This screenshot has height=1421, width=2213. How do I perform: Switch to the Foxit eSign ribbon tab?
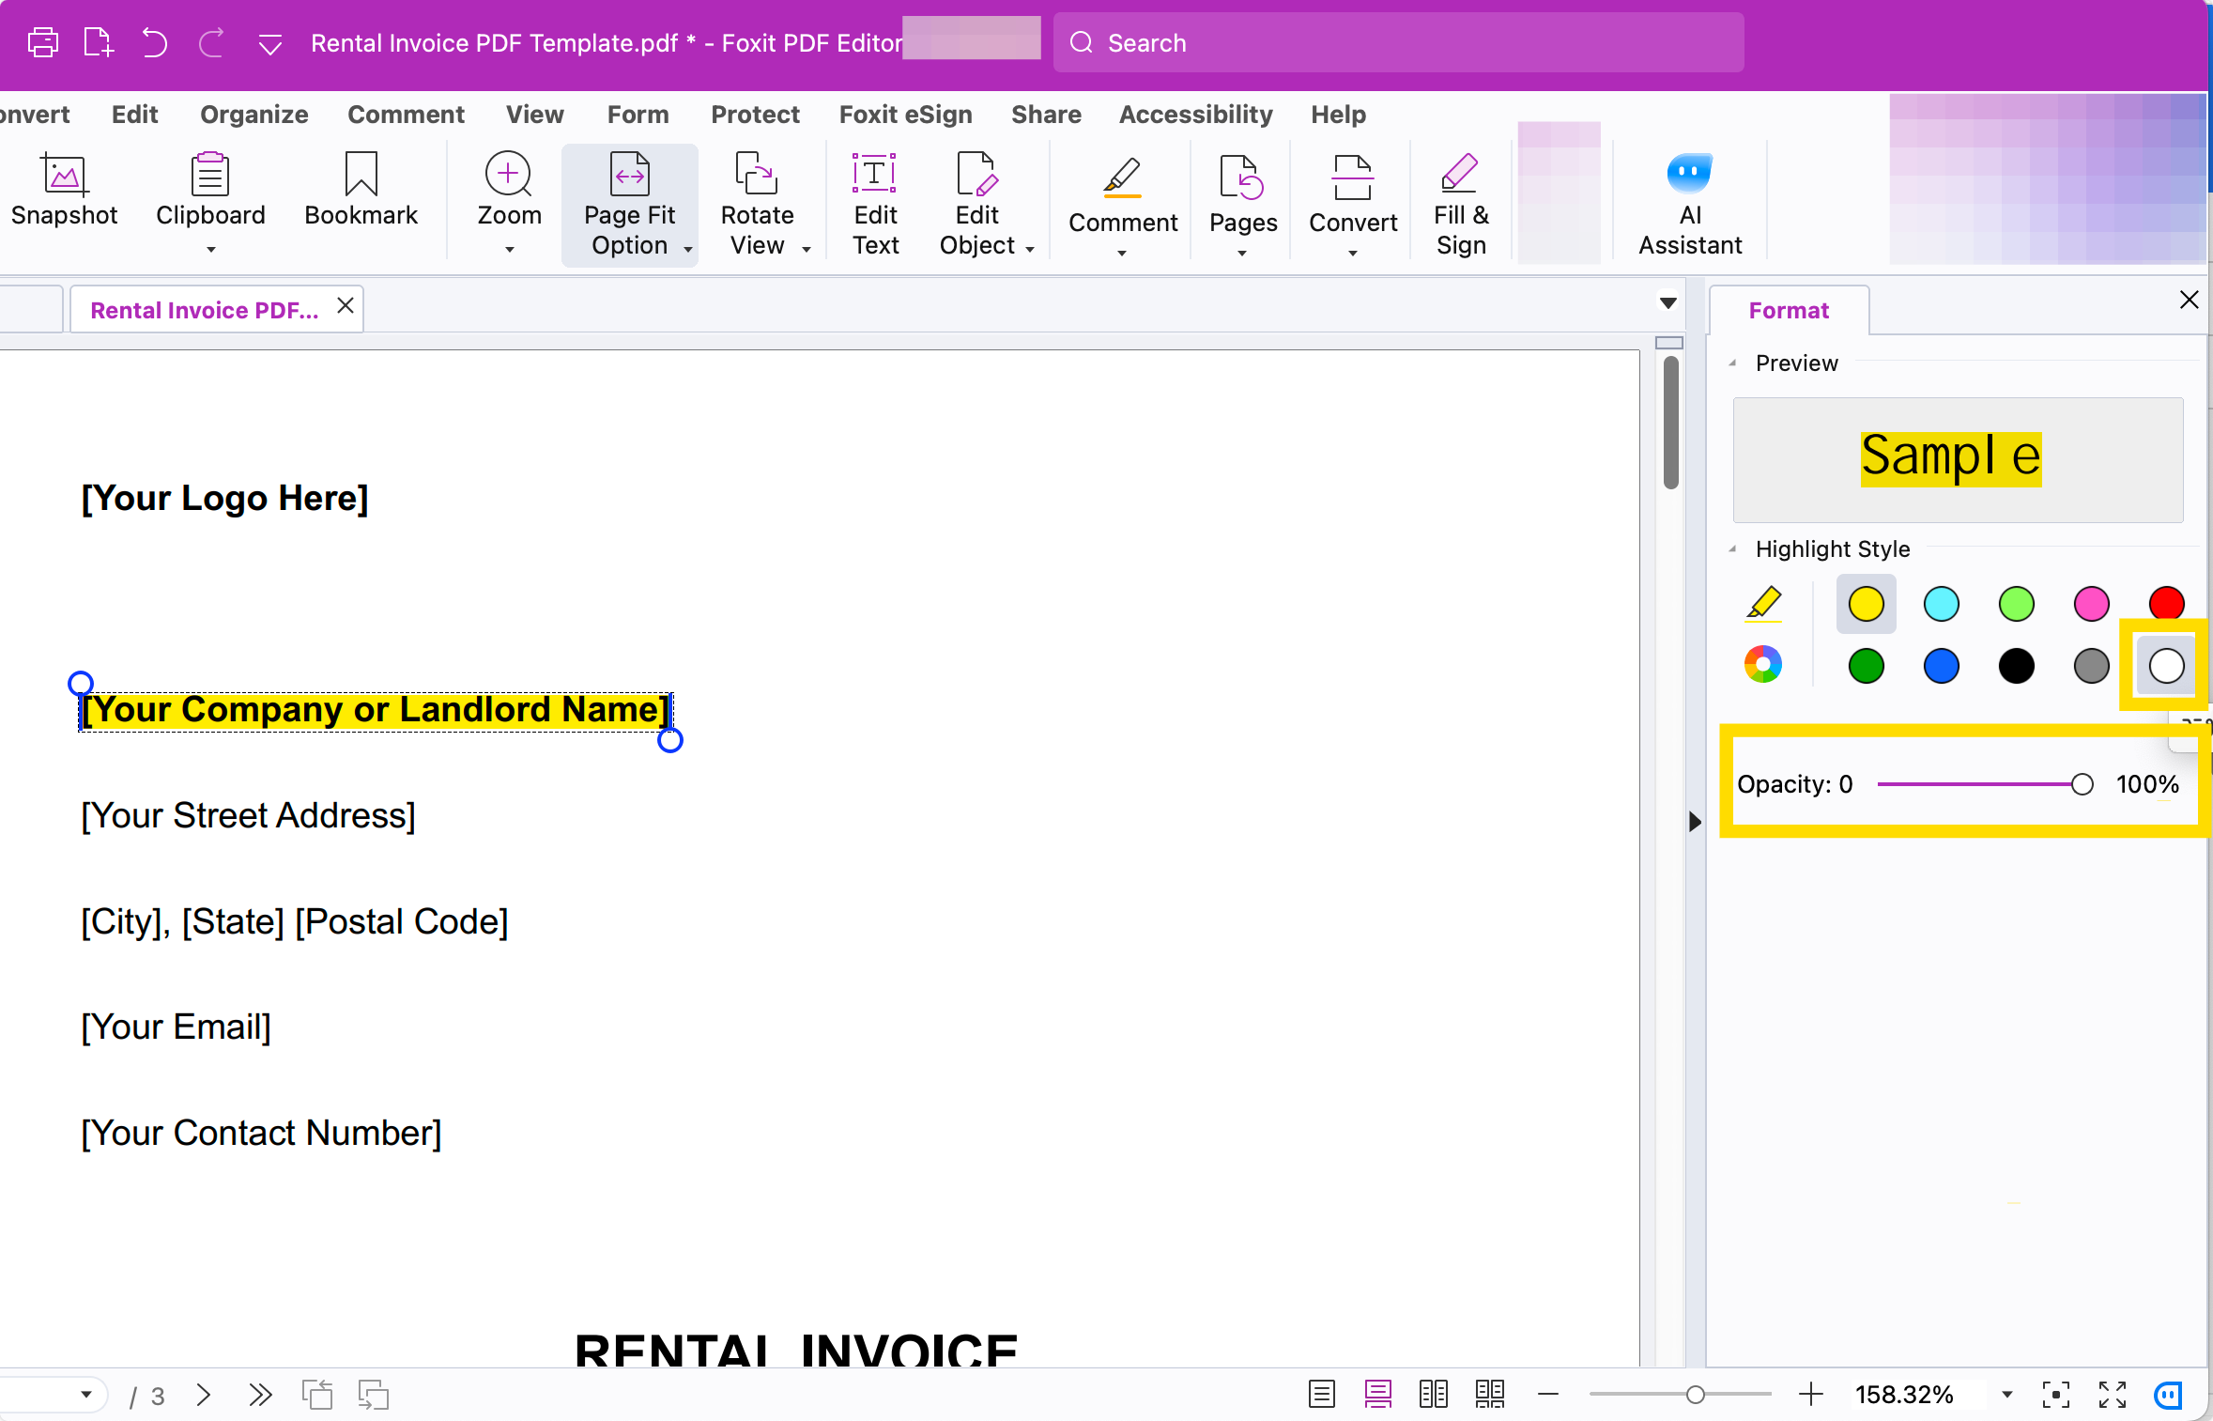(904, 114)
